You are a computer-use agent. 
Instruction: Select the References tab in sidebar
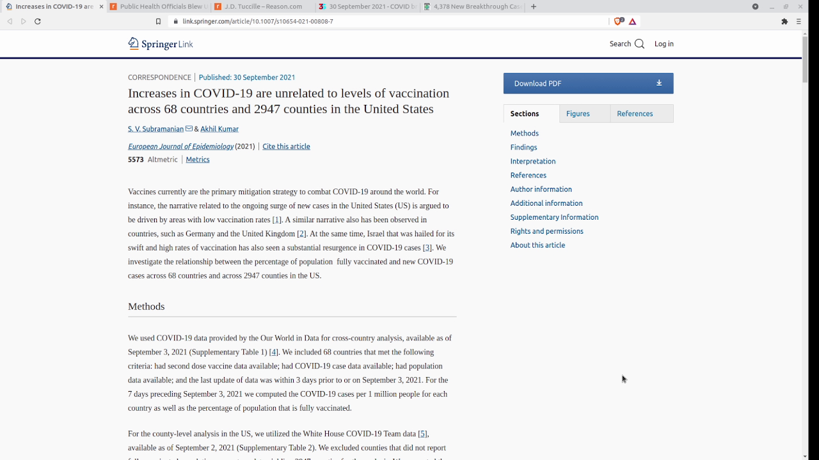pyautogui.click(x=635, y=114)
